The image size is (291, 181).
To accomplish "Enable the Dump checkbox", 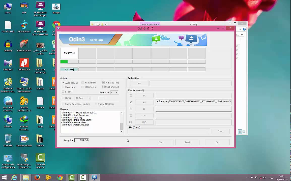I will [x=63, y=98].
